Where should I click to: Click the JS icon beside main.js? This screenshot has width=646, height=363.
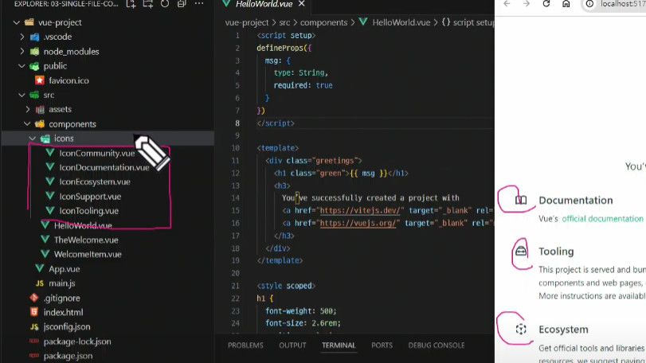[40, 283]
